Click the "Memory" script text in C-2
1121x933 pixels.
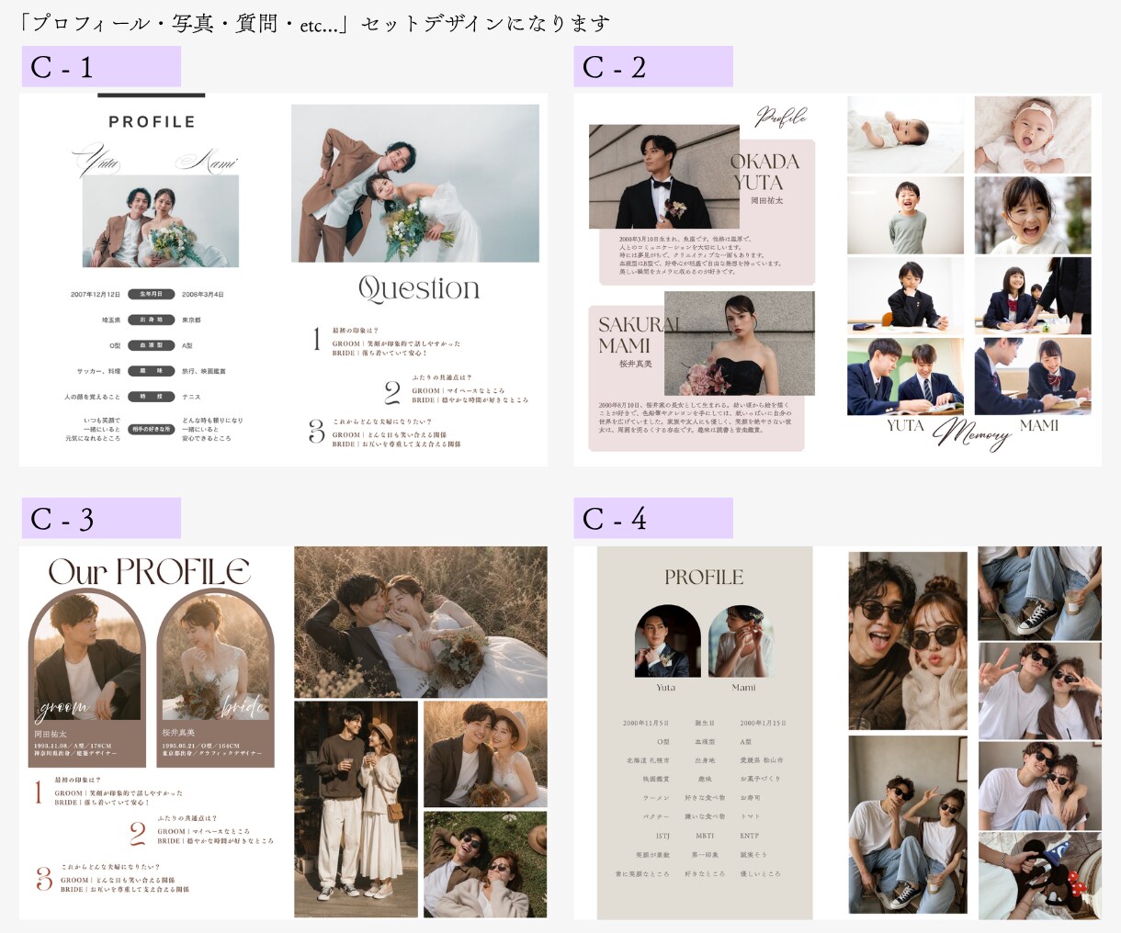tap(973, 433)
